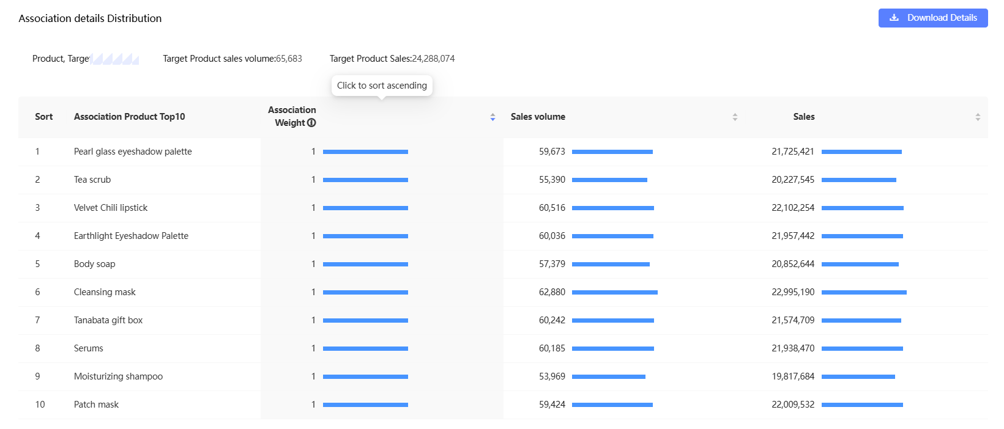This screenshot has height=429, width=1004.
Task: Click sales volume value 60,036
Action: tap(552, 236)
